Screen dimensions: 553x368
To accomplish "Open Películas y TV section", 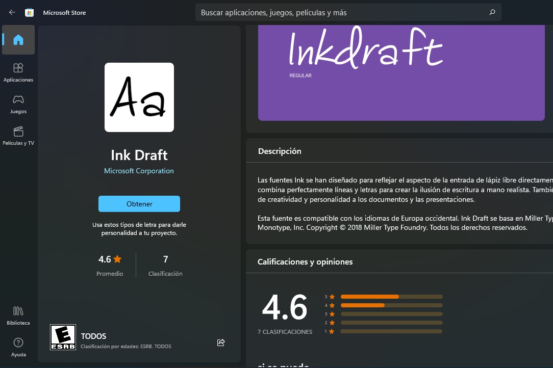I will (x=18, y=136).
